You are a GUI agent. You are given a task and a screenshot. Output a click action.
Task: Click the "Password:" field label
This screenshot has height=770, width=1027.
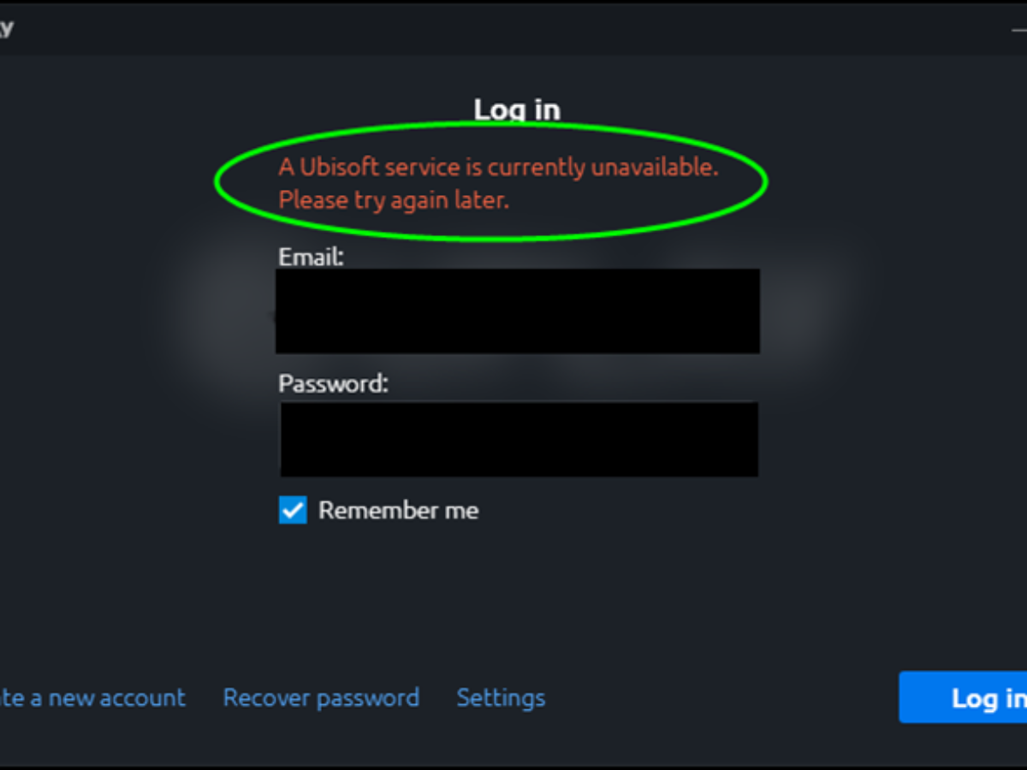333,383
